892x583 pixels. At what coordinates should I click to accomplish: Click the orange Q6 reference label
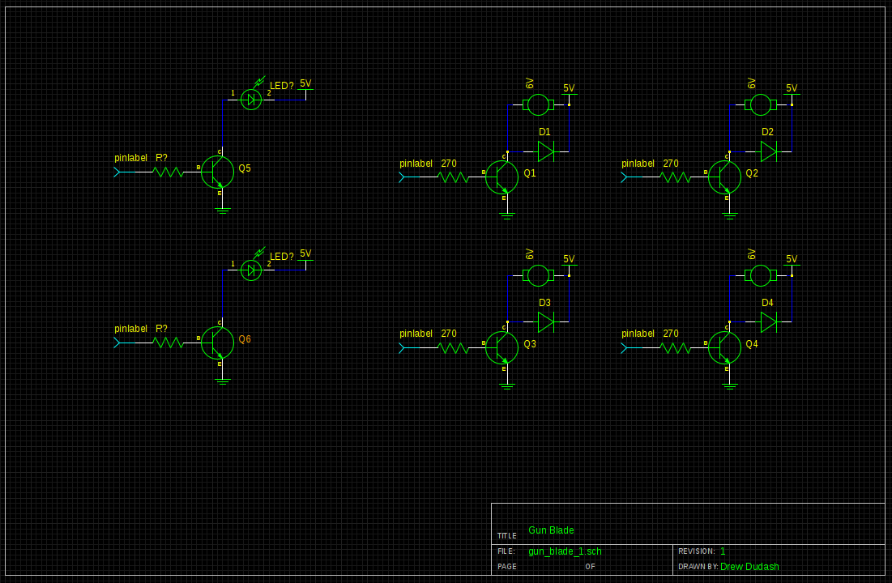coord(245,339)
